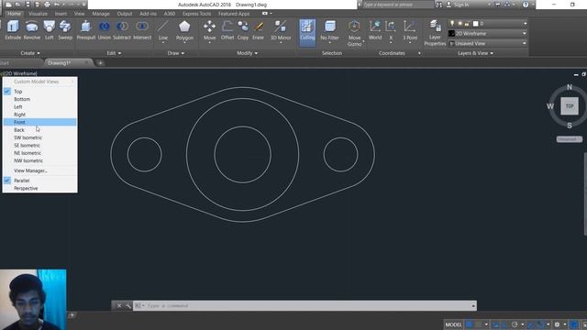
Task: Open the Coordinates panel dialog arrow
Action: [419, 53]
